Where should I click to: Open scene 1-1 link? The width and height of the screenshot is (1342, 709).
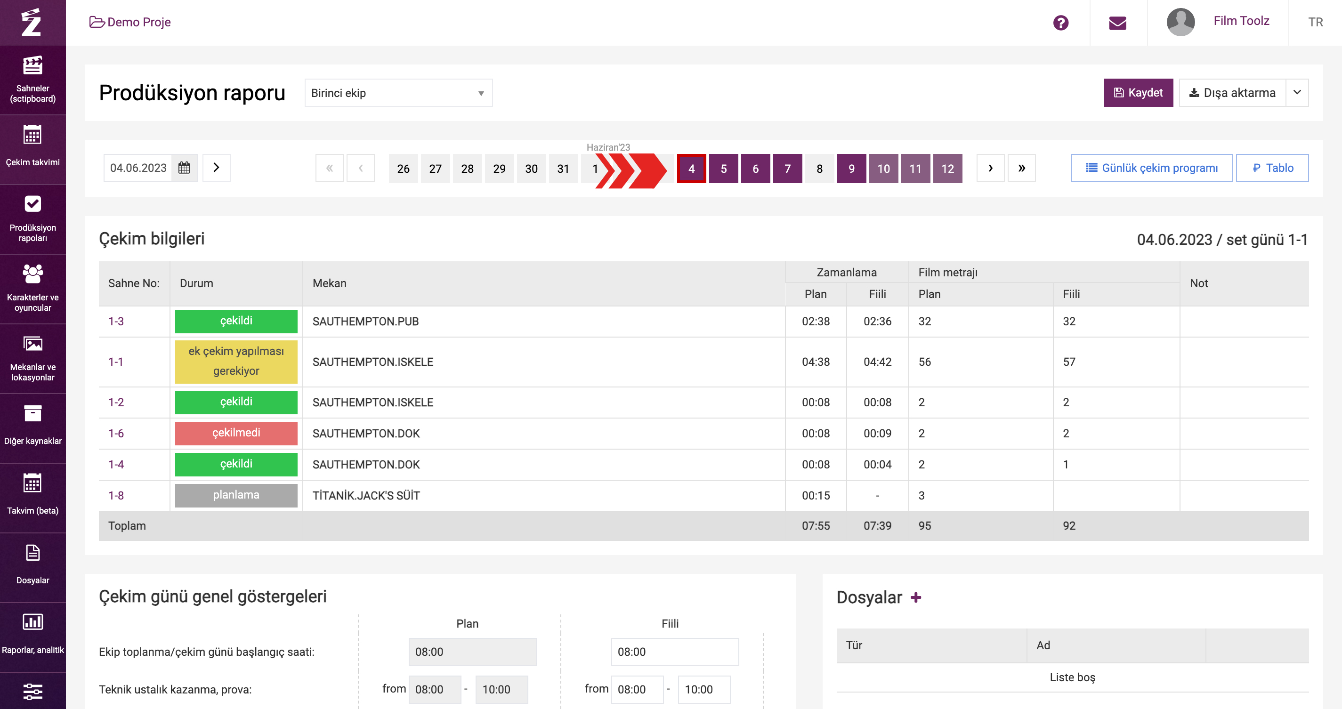coord(116,362)
